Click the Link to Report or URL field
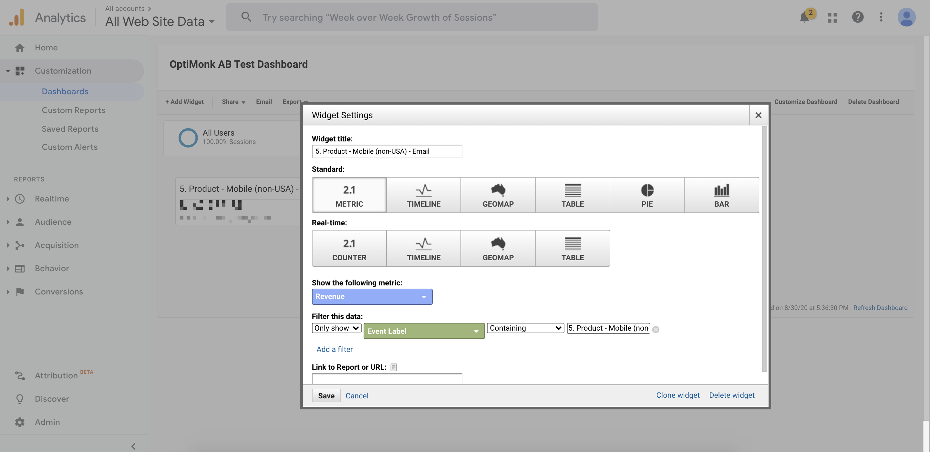Viewport: 930px width, 452px height. [387, 379]
